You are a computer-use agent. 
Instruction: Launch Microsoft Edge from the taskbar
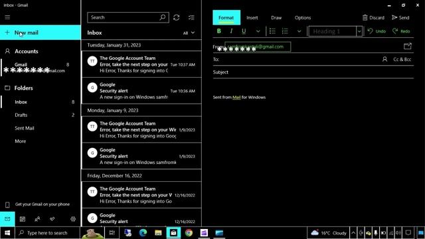click(143, 233)
